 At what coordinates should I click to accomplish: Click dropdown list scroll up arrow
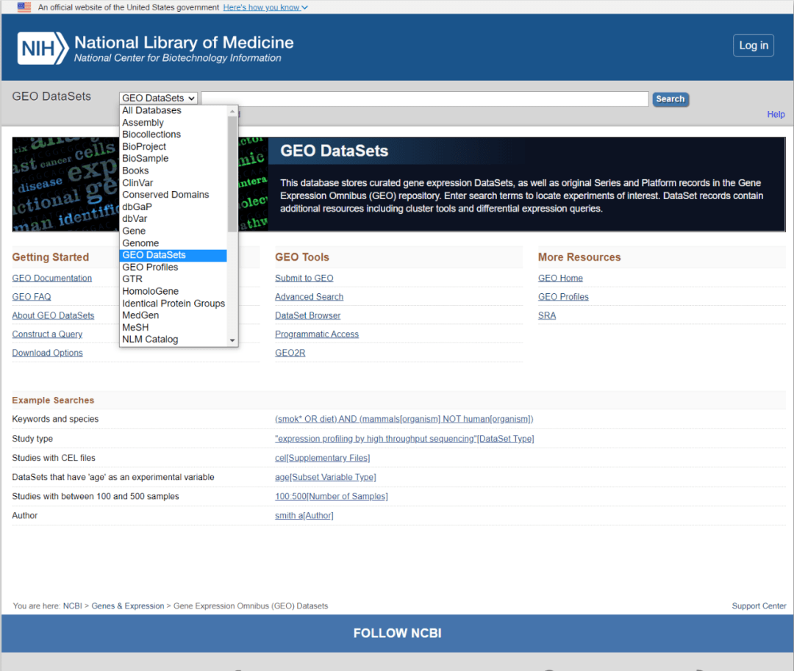[x=232, y=112]
